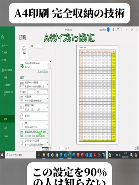The width and height of the screenshot is (139, 185).
Task: Select 上書き保存 in the sidebar
Action: pyautogui.click(x=7, y=85)
